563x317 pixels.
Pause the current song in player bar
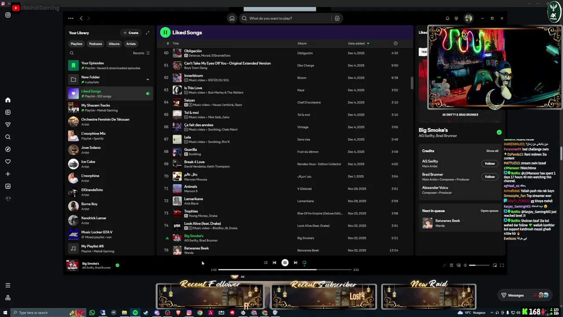click(x=285, y=263)
